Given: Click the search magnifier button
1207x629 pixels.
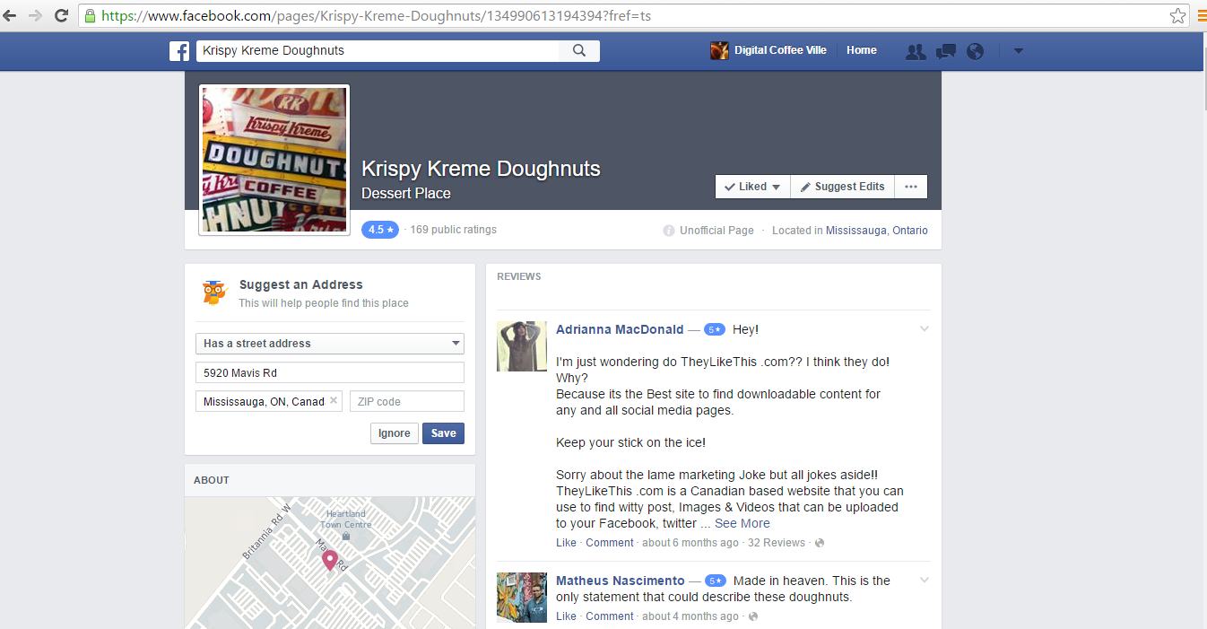Looking at the screenshot, I should 579,51.
